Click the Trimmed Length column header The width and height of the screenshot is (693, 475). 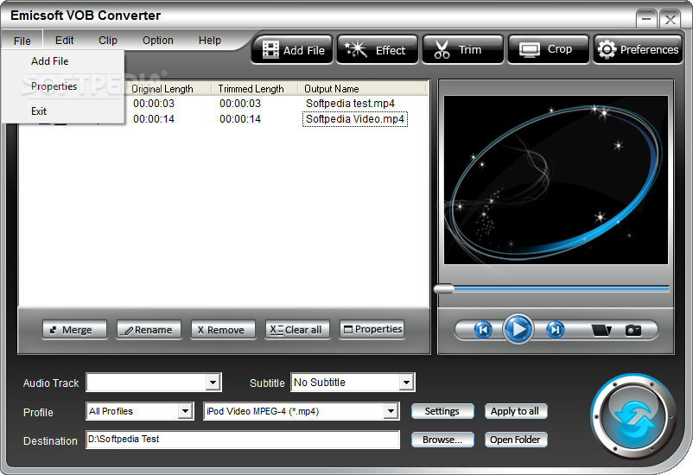255,89
